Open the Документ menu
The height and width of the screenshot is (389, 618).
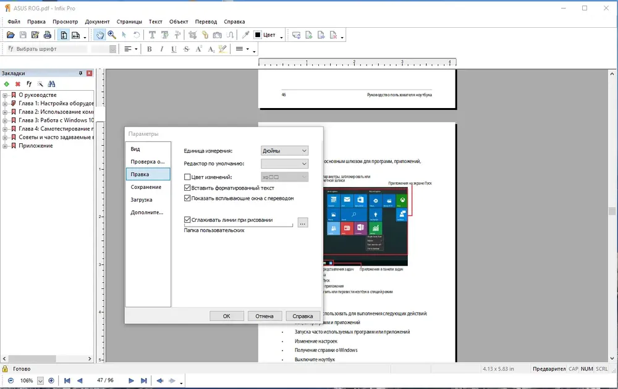98,22
